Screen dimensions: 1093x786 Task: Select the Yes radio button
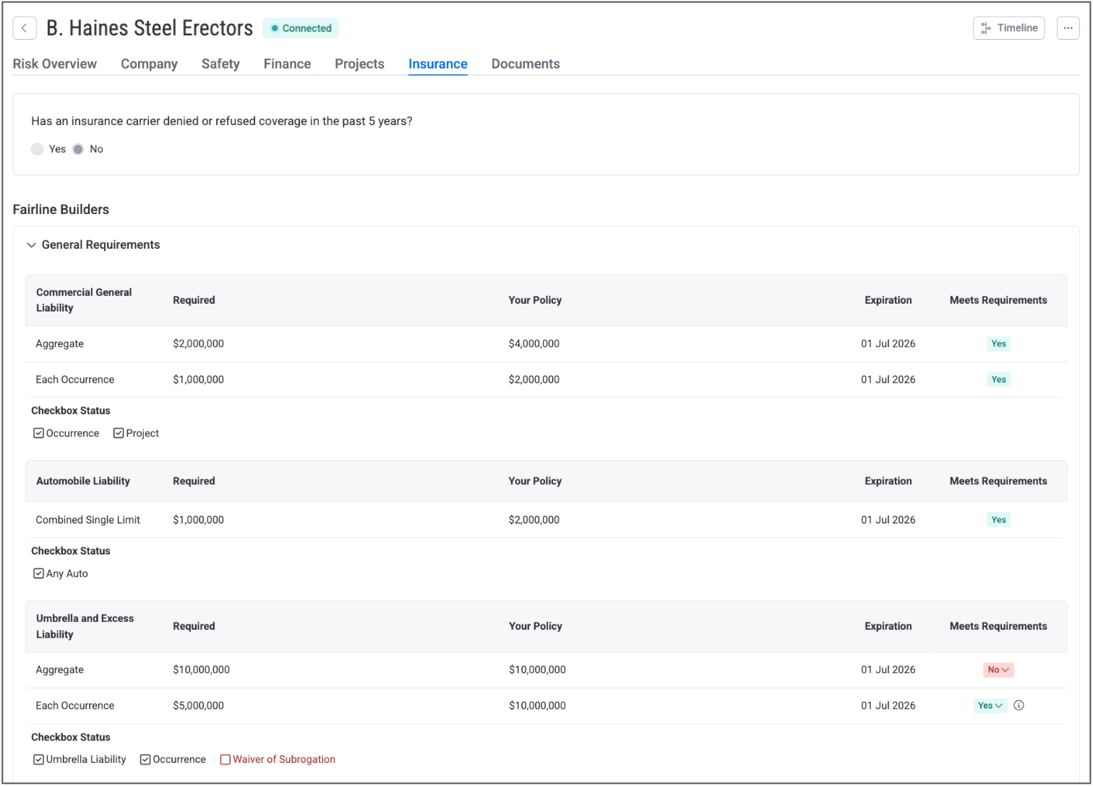click(38, 149)
